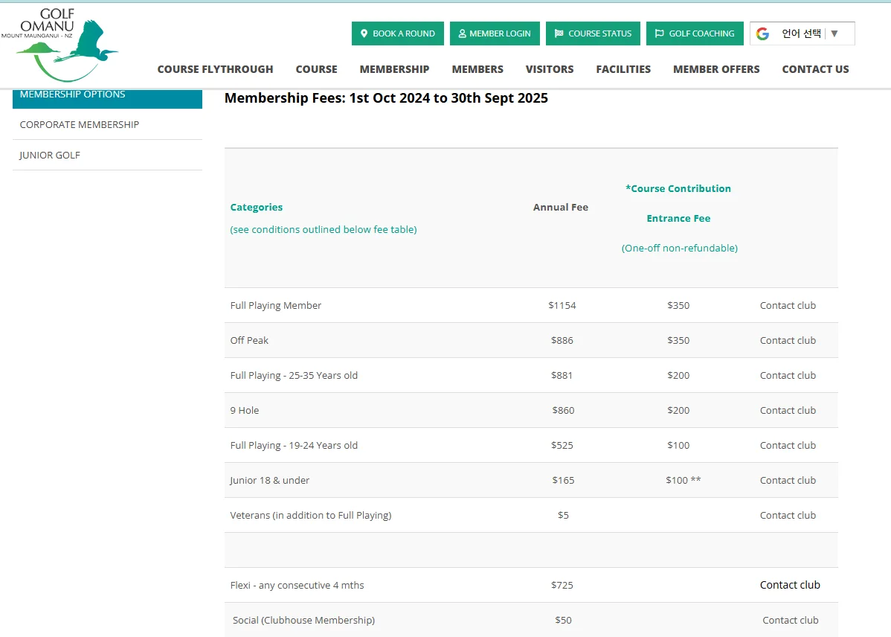The height and width of the screenshot is (637, 891).
Task: Click the flag icon on Golf Coaching
Action: click(x=659, y=33)
